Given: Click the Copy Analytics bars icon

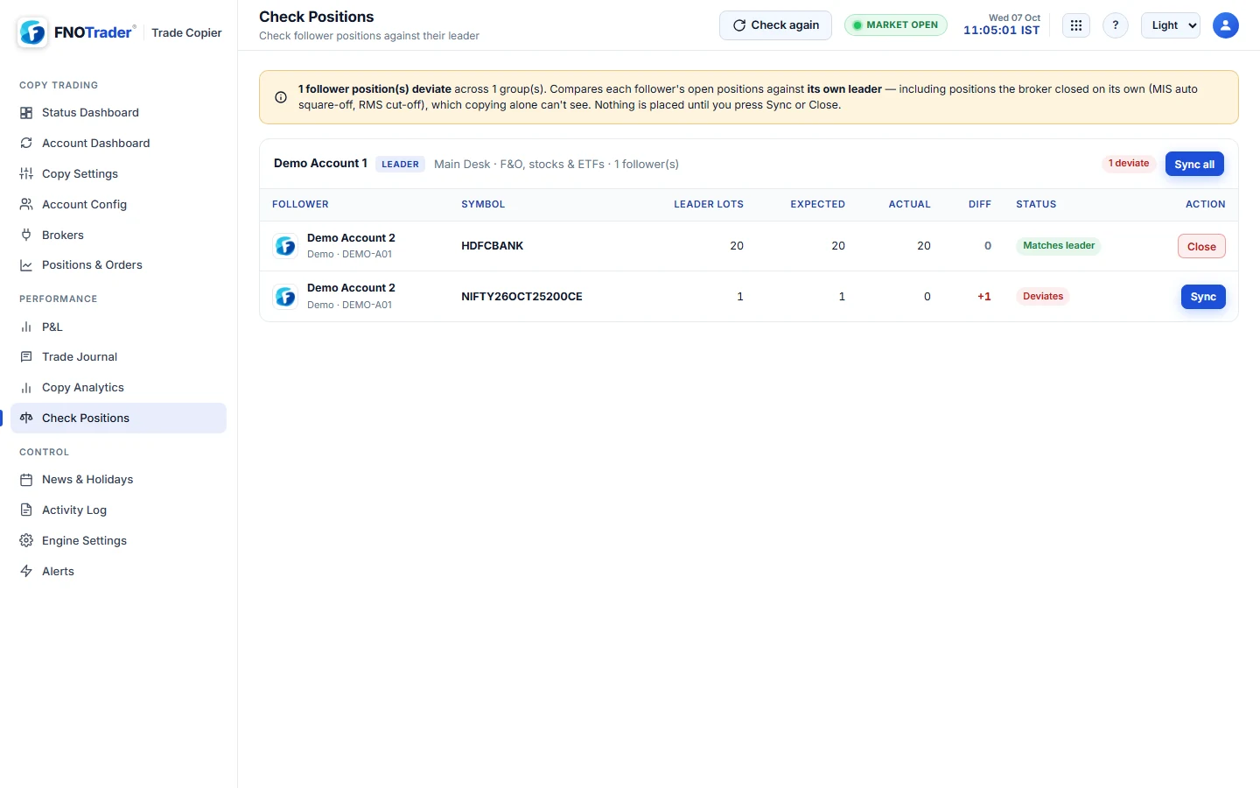Looking at the screenshot, I should tap(26, 387).
